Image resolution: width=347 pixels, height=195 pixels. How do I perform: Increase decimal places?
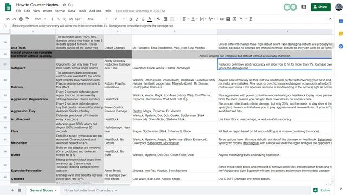pyautogui.click(x=71, y=19)
